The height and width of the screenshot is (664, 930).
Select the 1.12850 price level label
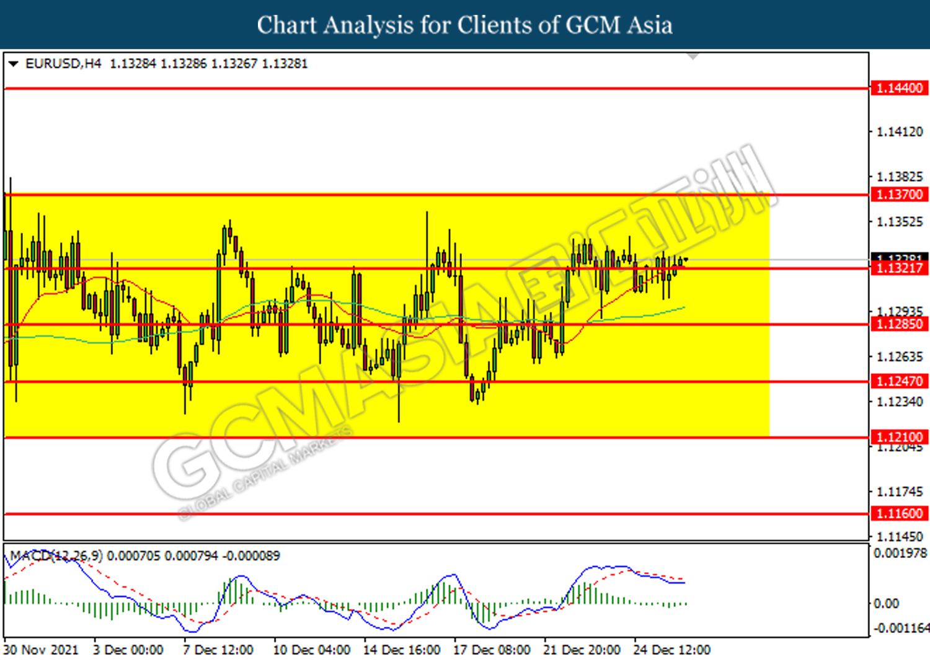coord(900,324)
